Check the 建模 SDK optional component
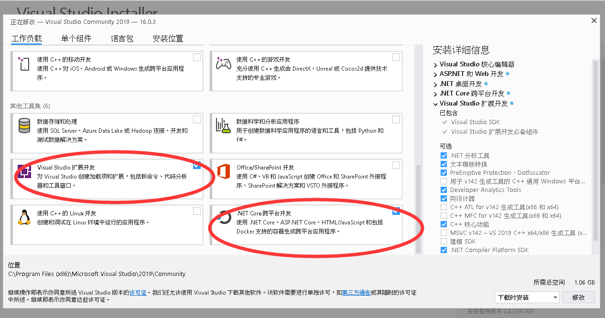Screen dimensions: 605x318 (444, 242)
